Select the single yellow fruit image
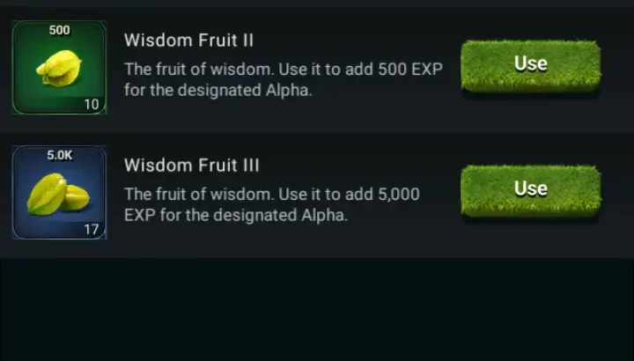Viewport: 634px width, 361px height. coord(57,69)
